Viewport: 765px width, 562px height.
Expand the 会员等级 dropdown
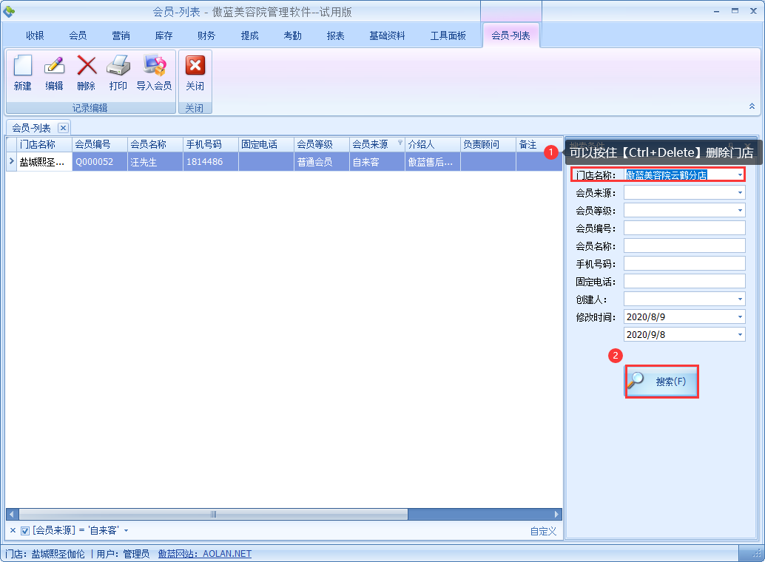pos(740,211)
